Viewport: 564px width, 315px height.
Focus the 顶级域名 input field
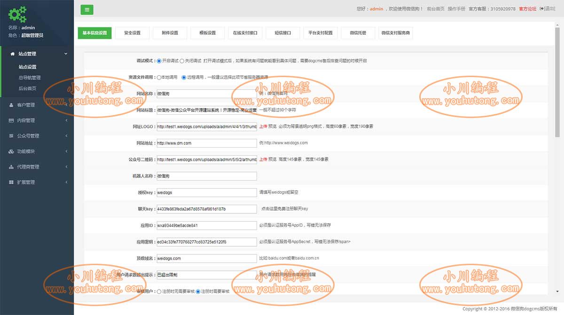click(x=206, y=258)
